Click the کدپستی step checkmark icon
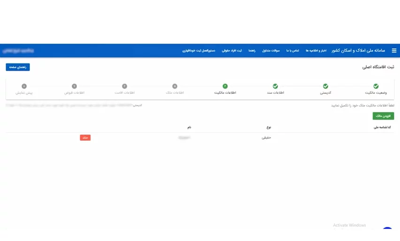Screen dimensions: 400x241 pos(325,86)
